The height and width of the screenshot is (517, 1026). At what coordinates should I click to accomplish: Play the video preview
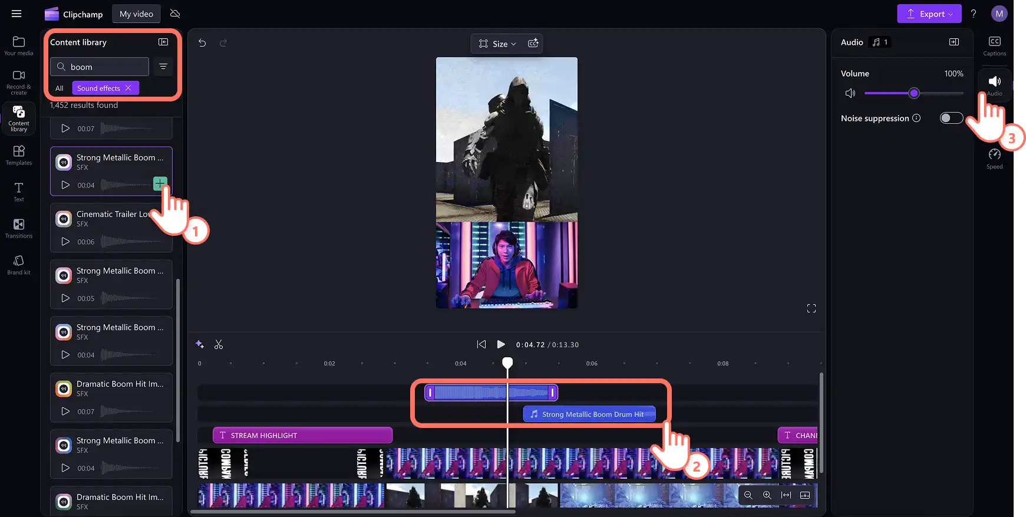pos(501,344)
